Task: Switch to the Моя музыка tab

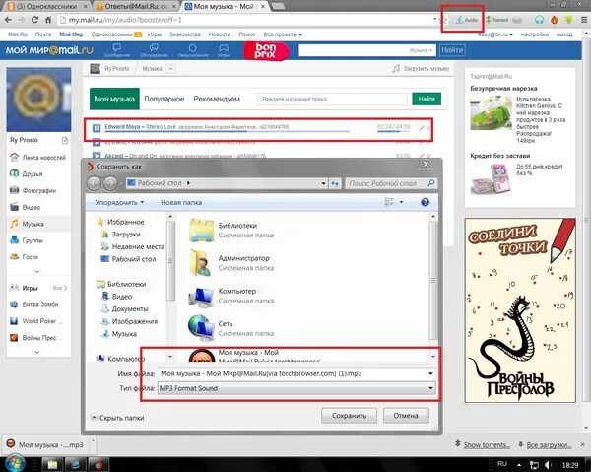Action: [114, 99]
